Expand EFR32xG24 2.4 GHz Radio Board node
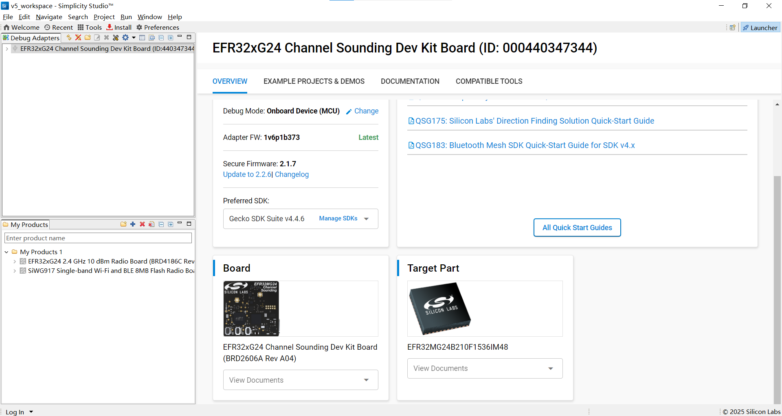Screen dimensions: 782x416 (x=15, y=261)
